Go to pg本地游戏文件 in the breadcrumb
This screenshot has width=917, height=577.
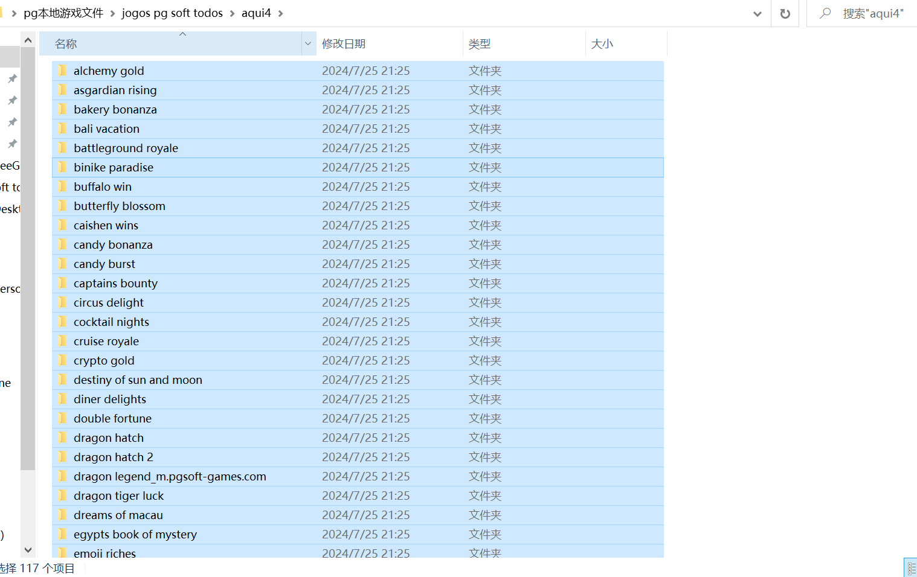pos(63,13)
